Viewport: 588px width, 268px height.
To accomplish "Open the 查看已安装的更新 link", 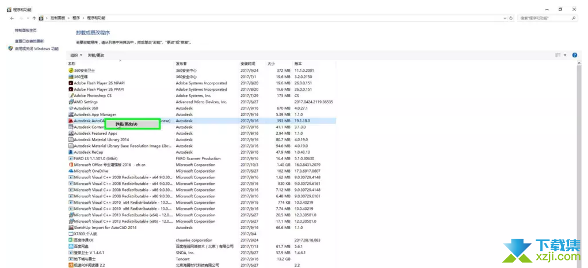I will [29, 41].
